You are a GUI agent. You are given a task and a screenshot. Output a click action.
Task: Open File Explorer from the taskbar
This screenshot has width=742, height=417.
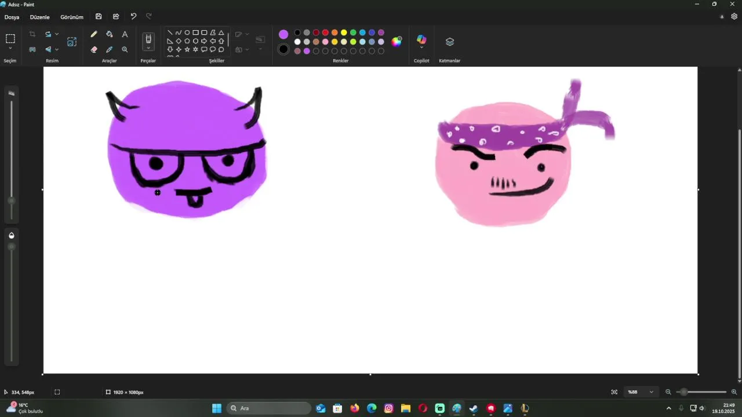click(x=406, y=408)
